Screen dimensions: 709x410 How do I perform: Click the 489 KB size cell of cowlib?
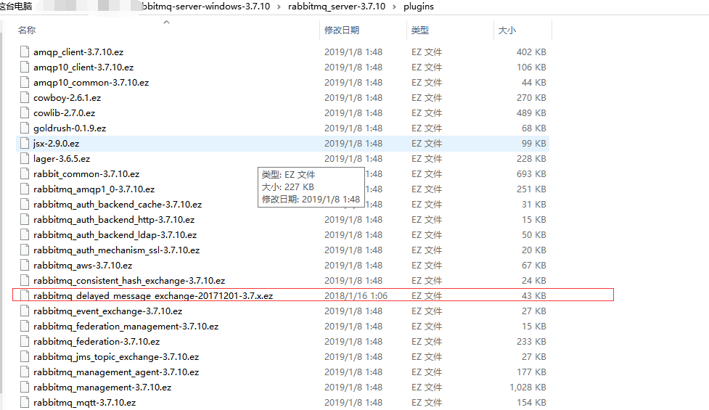pos(531,113)
